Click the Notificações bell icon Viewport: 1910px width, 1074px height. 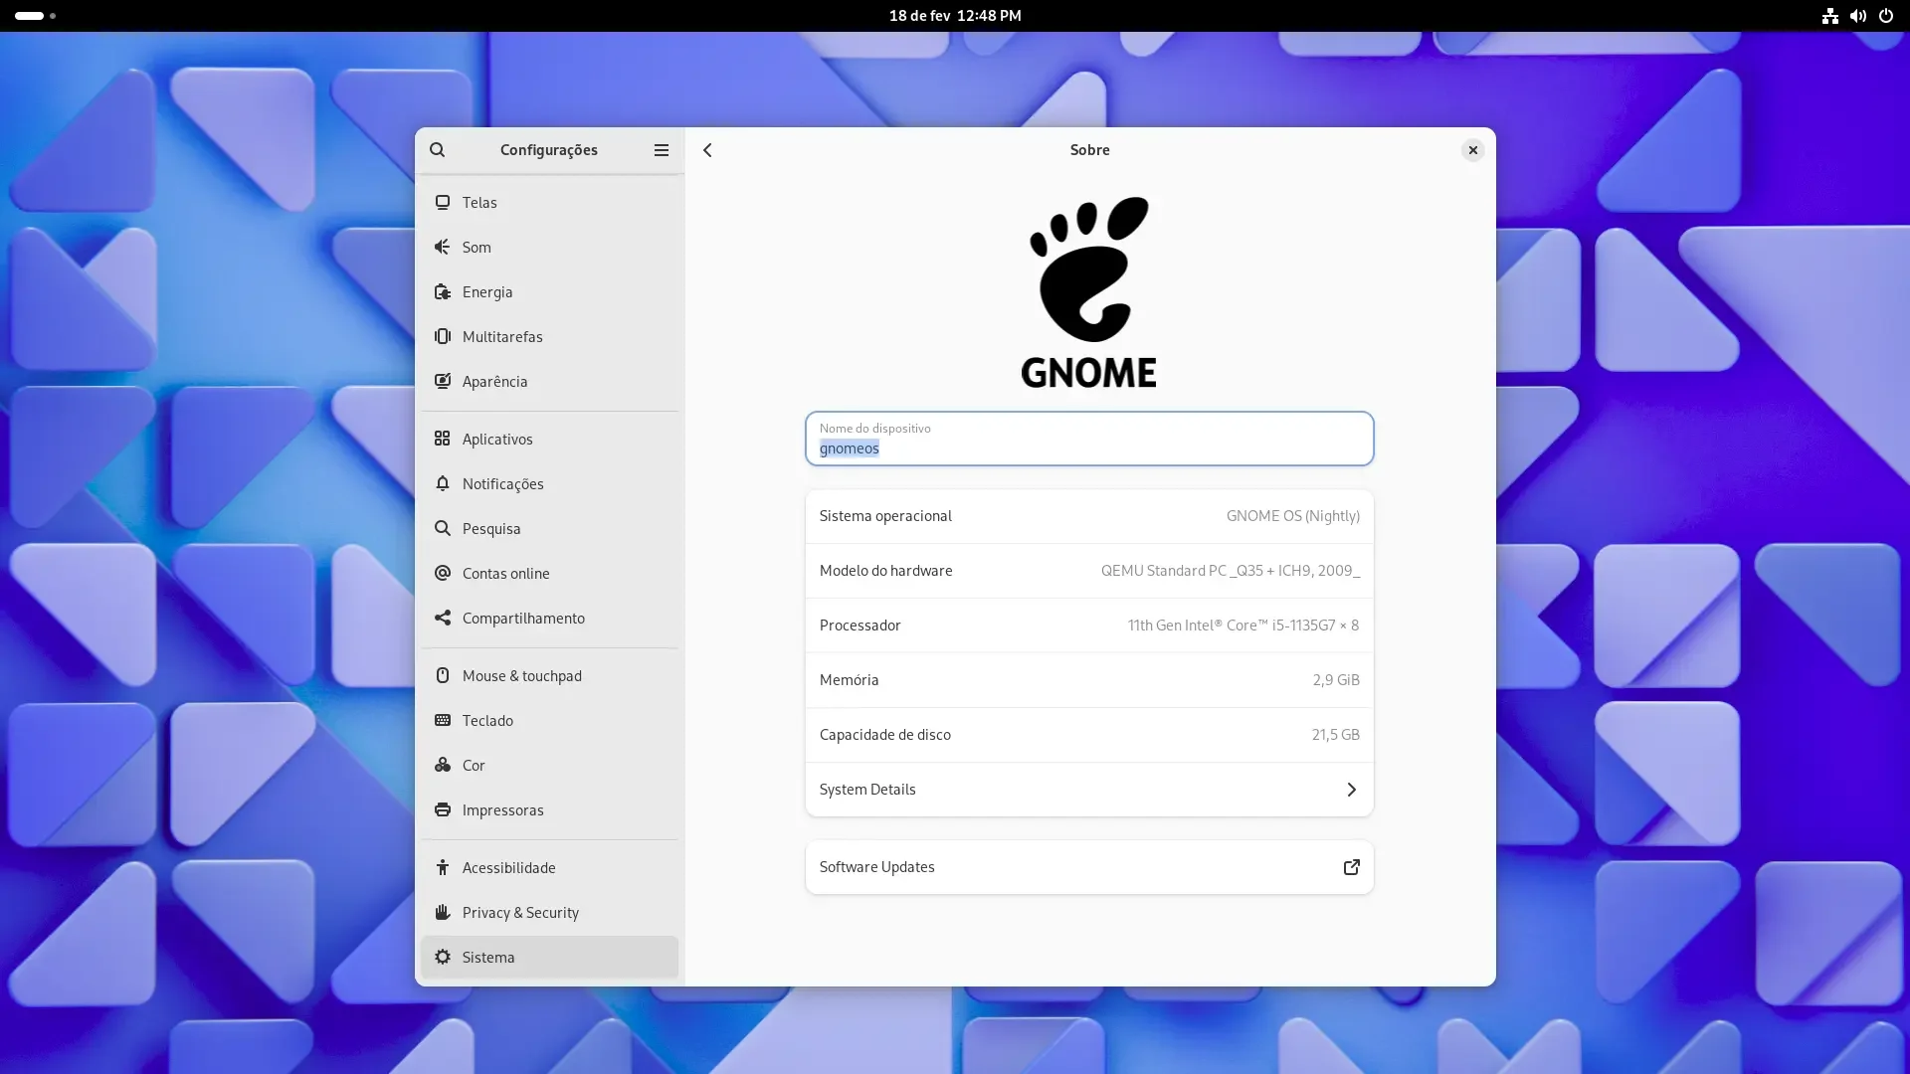pos(443,483)
